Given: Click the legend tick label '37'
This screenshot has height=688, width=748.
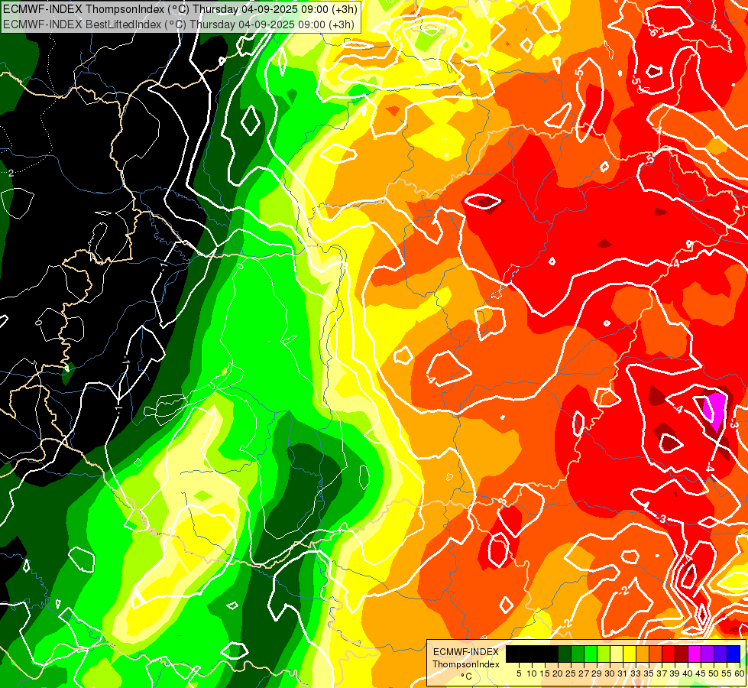Looking at the screenshot, I should coord(662,673).
